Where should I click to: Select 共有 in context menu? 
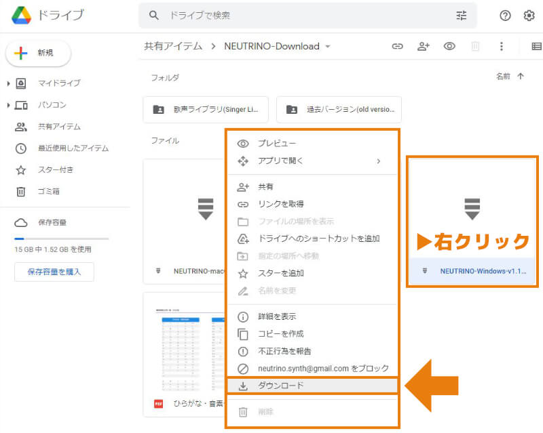coord(312,187)
